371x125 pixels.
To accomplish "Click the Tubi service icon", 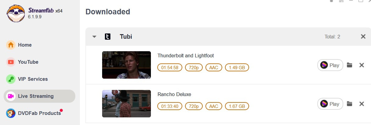I will [x=108, y=37].
